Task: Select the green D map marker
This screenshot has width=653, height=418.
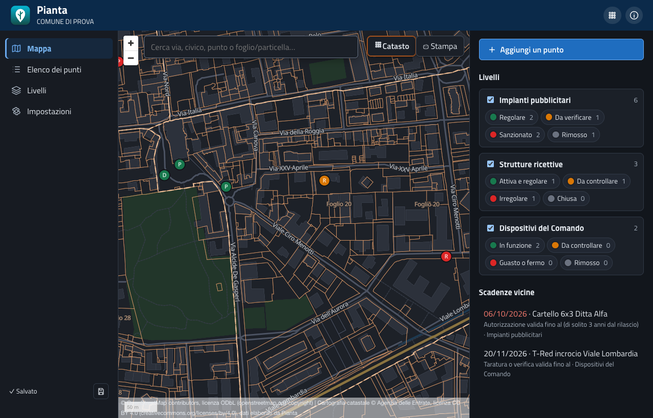Action: point(164,175)
